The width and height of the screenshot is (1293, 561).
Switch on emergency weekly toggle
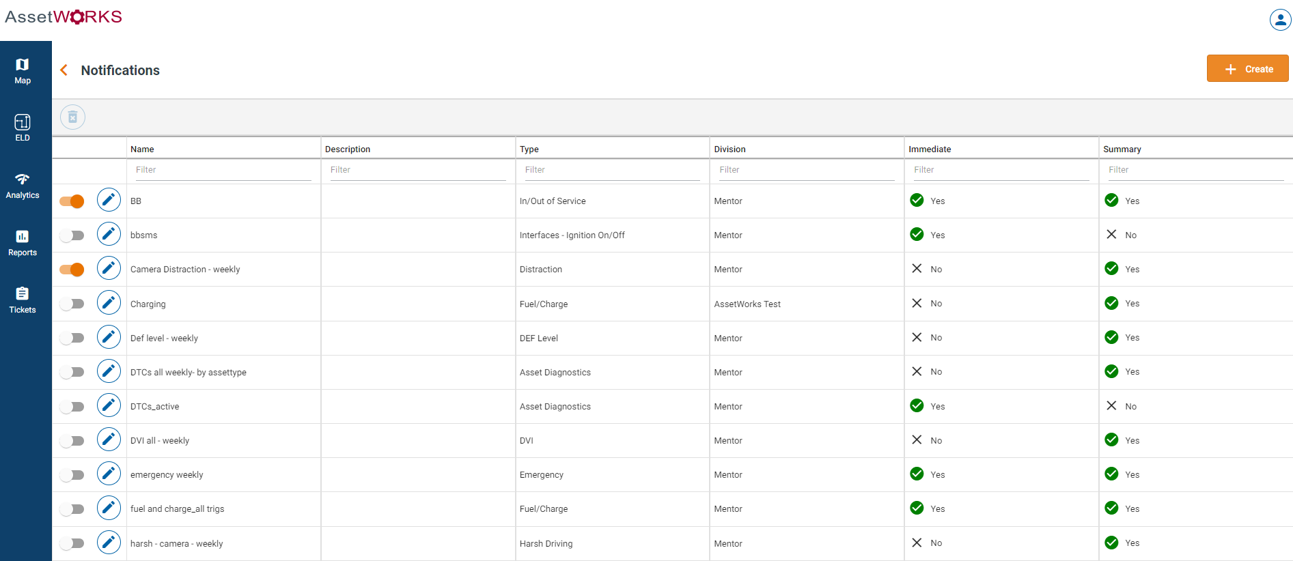click(72, 475)
